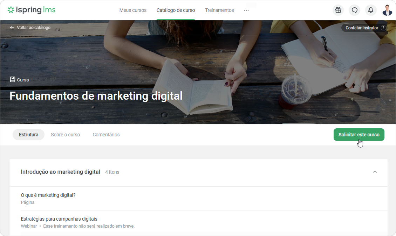Open the three-dot more menu

pos(246,10)
